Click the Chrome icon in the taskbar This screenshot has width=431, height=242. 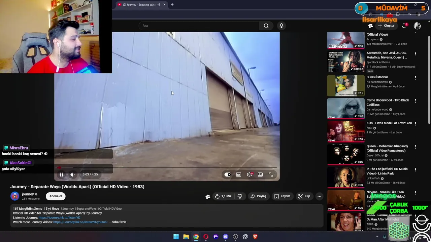pos(196,237)
